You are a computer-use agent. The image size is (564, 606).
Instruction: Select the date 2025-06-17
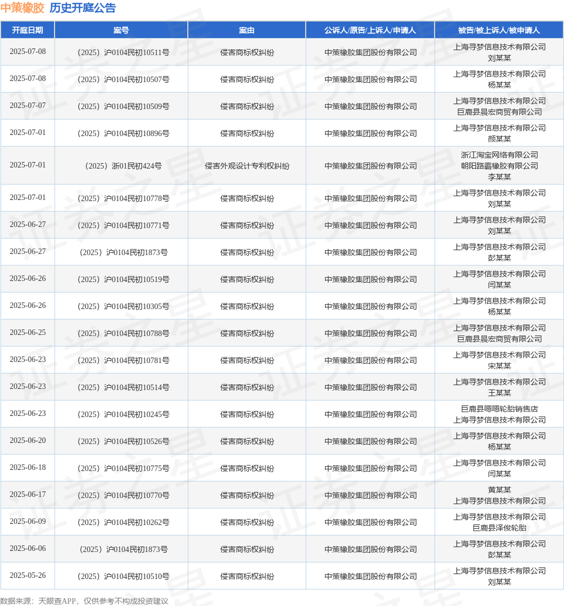(x=28, y=495)
